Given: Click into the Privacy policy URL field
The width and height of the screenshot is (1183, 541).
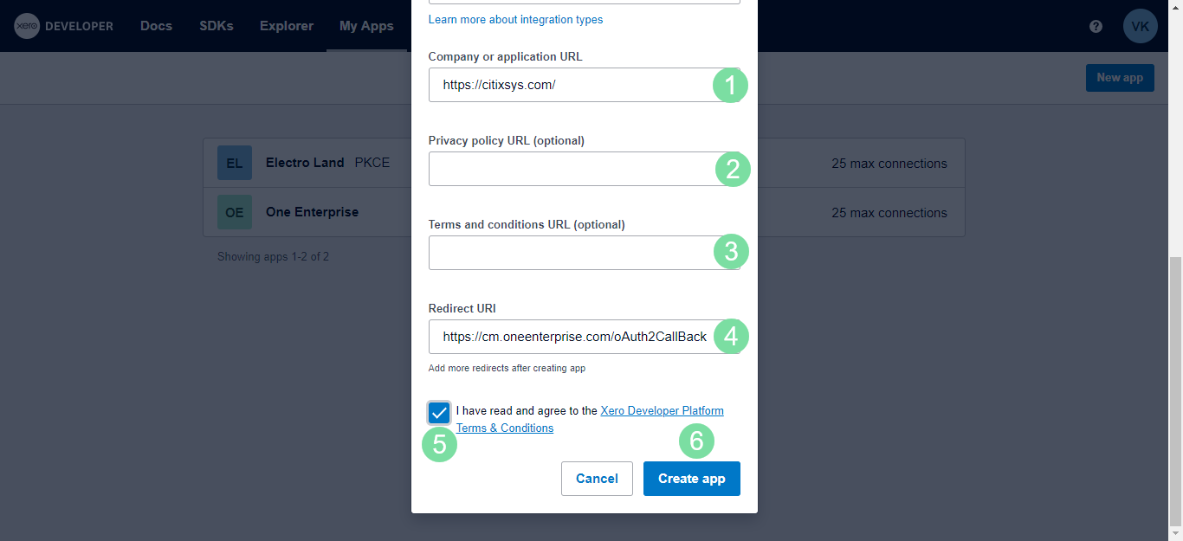Looking at the screenshot, I should [572, 169].
